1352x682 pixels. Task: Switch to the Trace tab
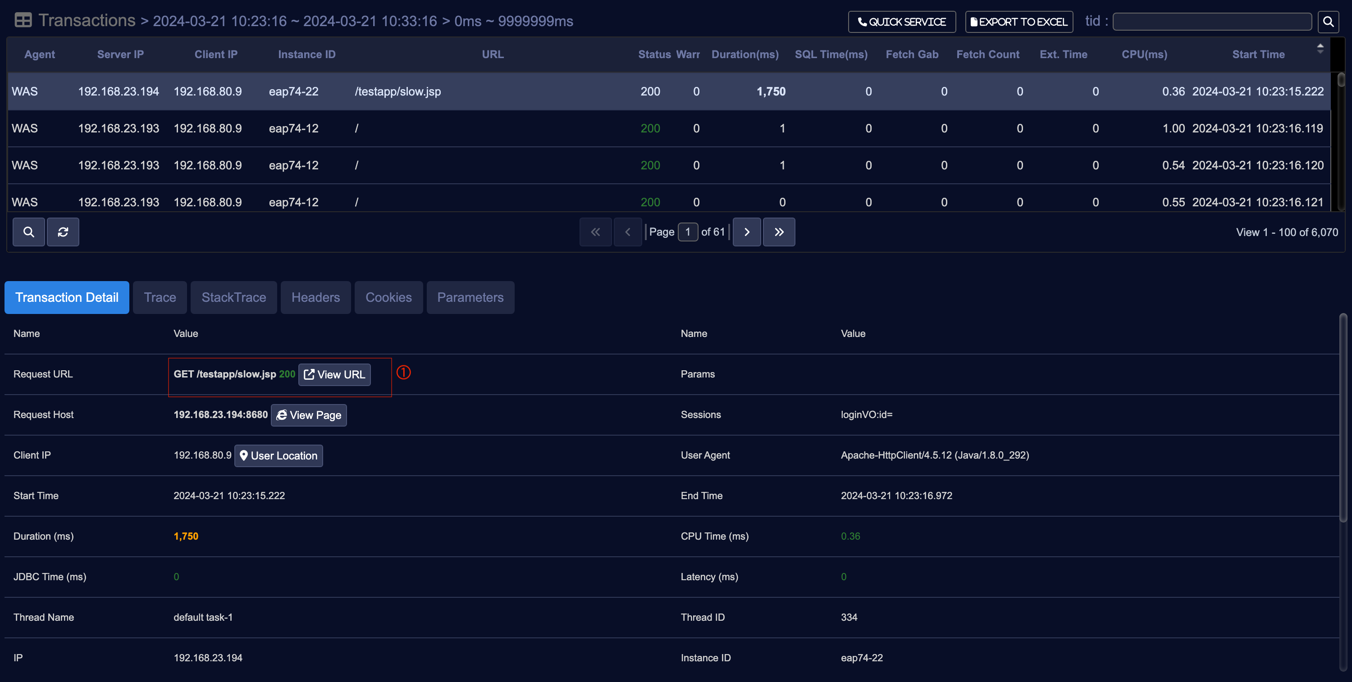coord(160,297)
